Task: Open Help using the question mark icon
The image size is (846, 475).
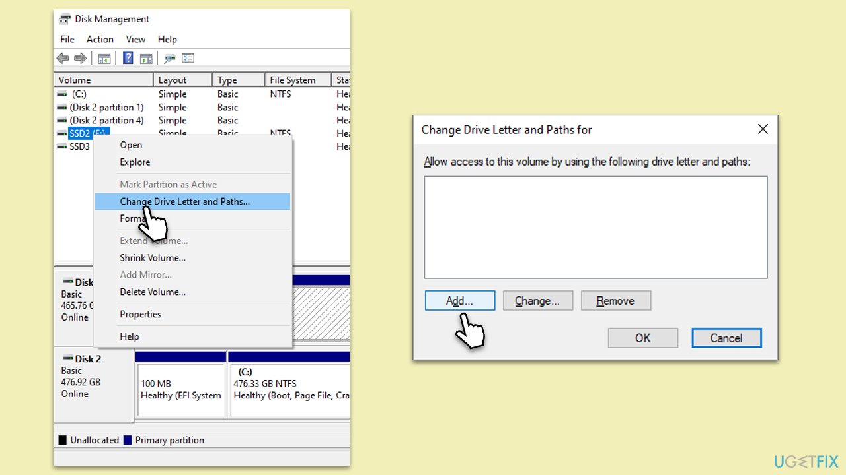Action: [128, 58]
